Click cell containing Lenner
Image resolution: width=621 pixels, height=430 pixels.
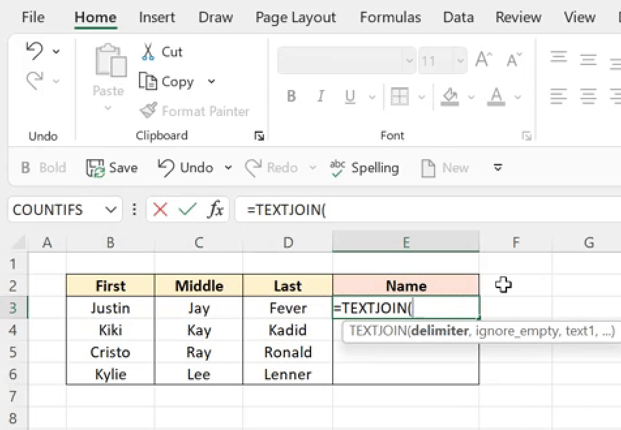[288, 374]
